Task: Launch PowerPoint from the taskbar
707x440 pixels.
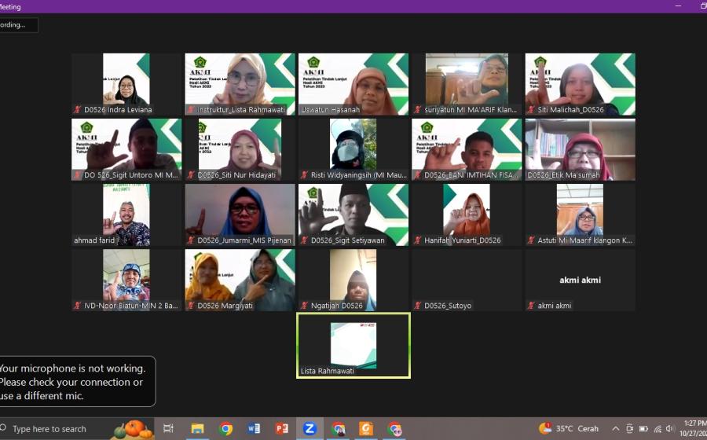Action: point(282,428)
